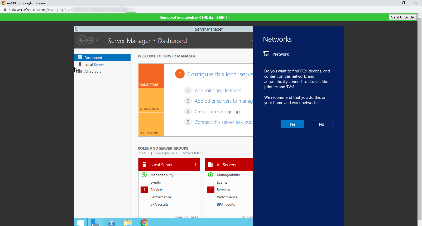Switch to the LEARN MORE tile
422x226 pixels.
coord(151,124)
